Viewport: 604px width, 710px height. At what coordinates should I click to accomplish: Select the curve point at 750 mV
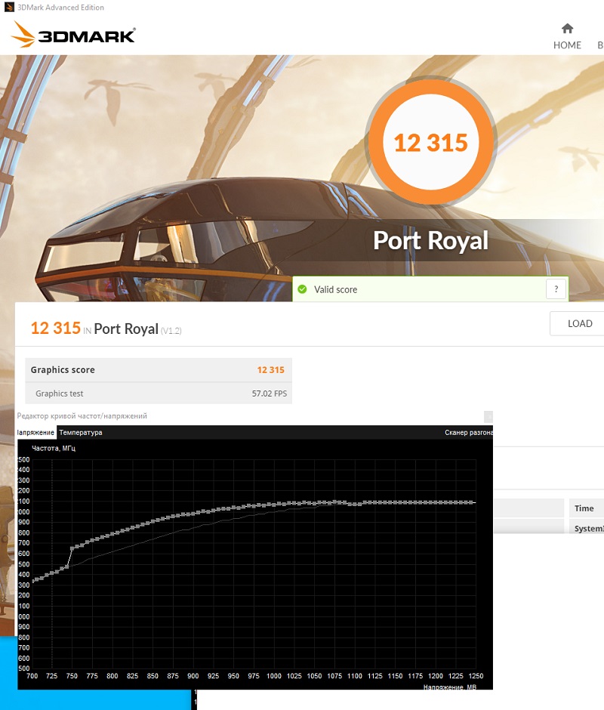coord(72,548)
